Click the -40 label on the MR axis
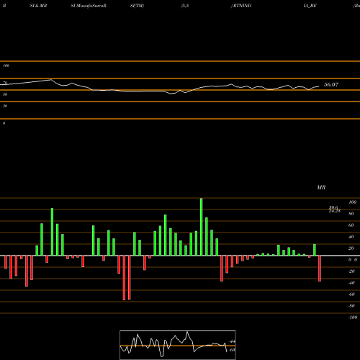This screenshot has height=360, width=360. pyautogui.click(x=351, y=283)
